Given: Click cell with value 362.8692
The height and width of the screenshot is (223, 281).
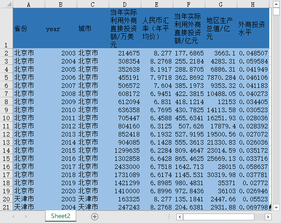Looking at the screenshot, I should pos(189,77).
